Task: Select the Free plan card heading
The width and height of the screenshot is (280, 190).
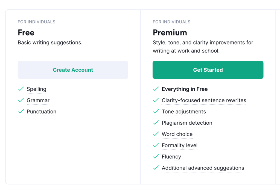Action: click(26, 32)
